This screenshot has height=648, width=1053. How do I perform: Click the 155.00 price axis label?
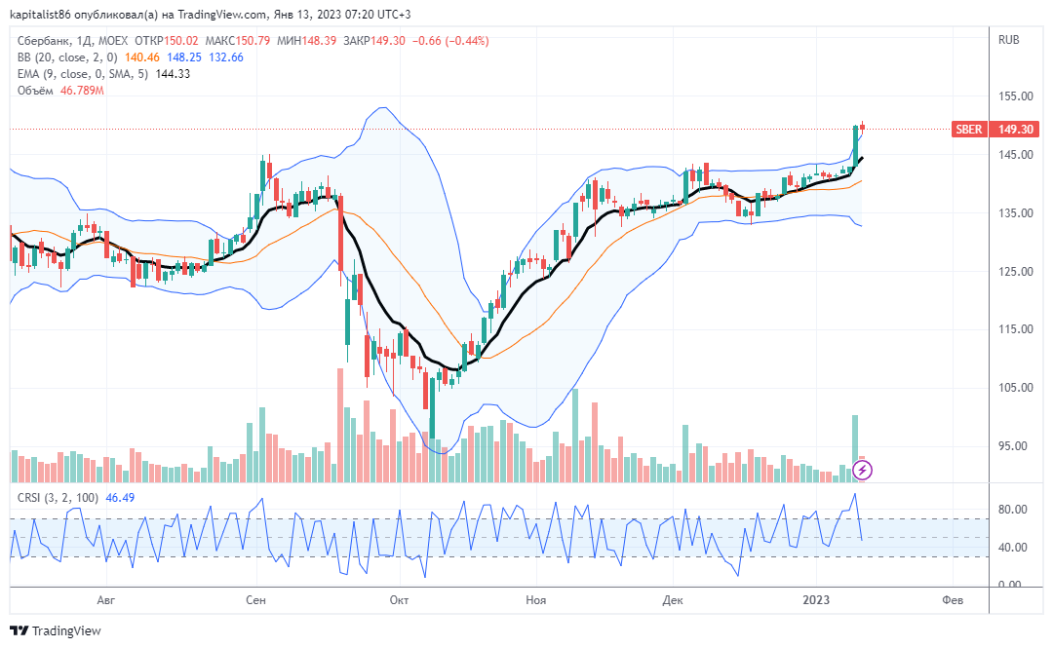tap(1015, 96)
